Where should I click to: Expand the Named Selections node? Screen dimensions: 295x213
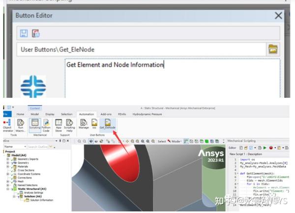8,185
